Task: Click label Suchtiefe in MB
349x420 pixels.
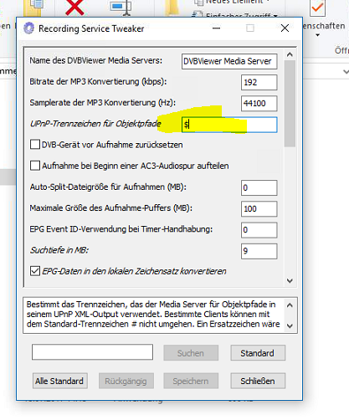Action: pyautogui.click(x=59, y=250)
